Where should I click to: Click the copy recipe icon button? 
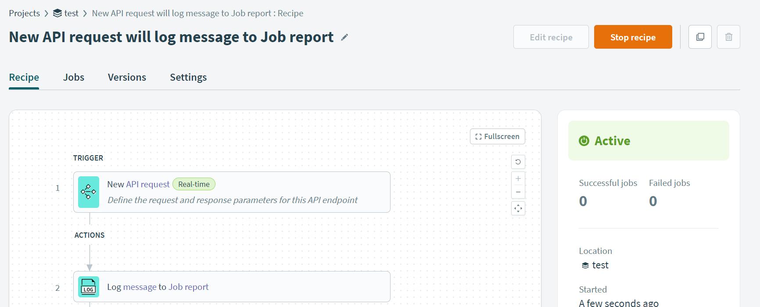tap(700, 37)
